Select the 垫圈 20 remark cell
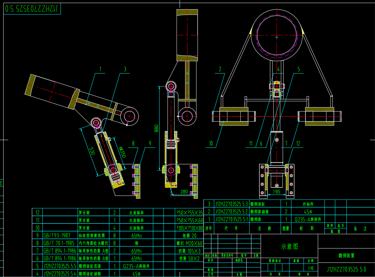The height and width of the screenshot is (277, 375). point(190,236)
